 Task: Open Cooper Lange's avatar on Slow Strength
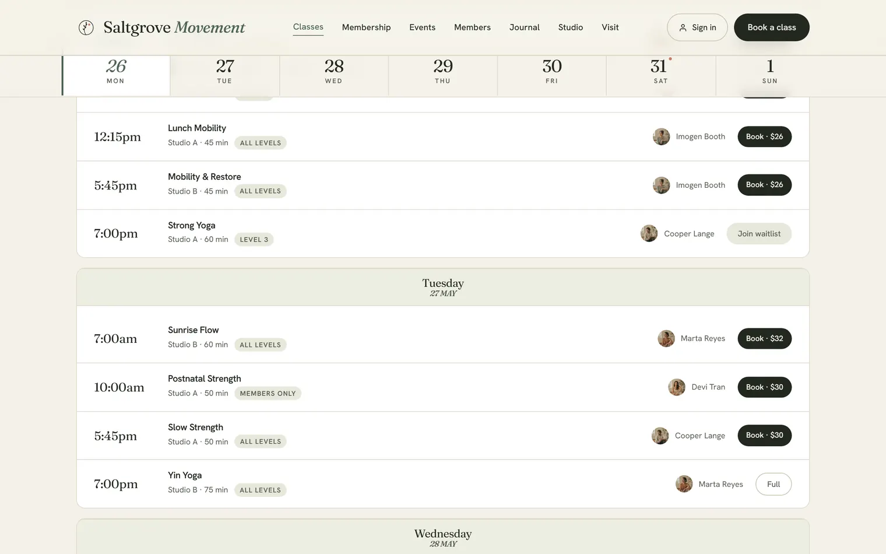pos(660,436)
